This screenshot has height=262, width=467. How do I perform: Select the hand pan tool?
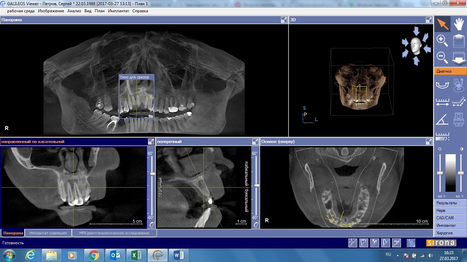(458, 24)
